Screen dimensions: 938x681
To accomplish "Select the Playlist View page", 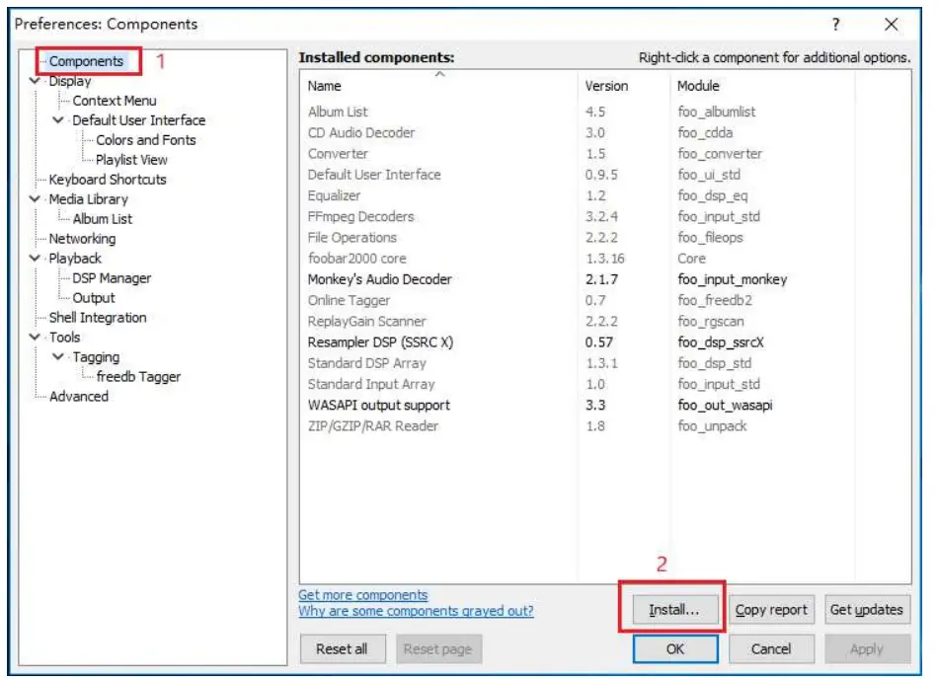I will 131,160.
